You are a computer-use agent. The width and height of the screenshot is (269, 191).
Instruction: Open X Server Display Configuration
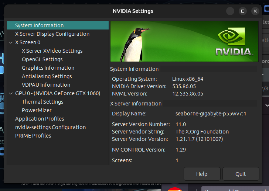coord(52,34)
